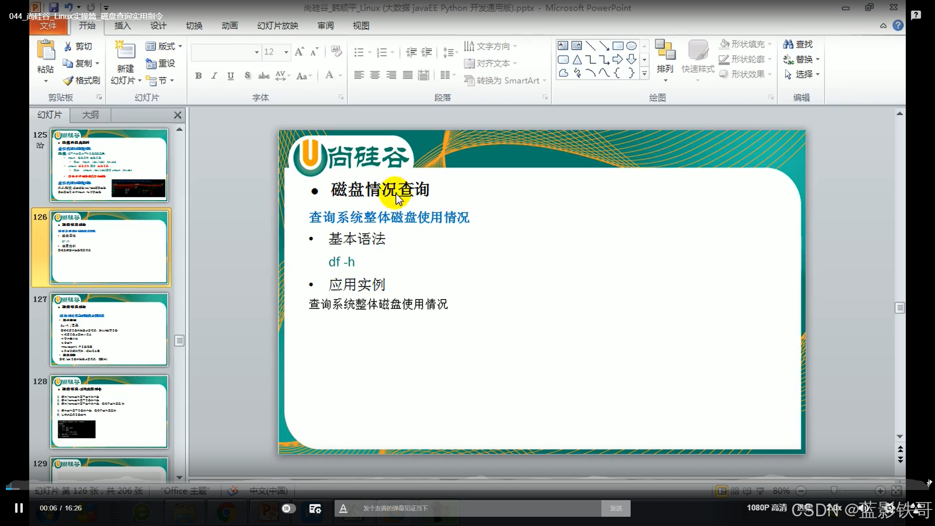Click the bulleted list icon
Viewport: 935px width, 526px height.
[x=359, y=52]
